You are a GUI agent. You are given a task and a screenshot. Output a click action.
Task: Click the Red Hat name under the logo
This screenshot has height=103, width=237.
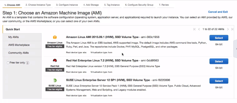click(55, 66)
